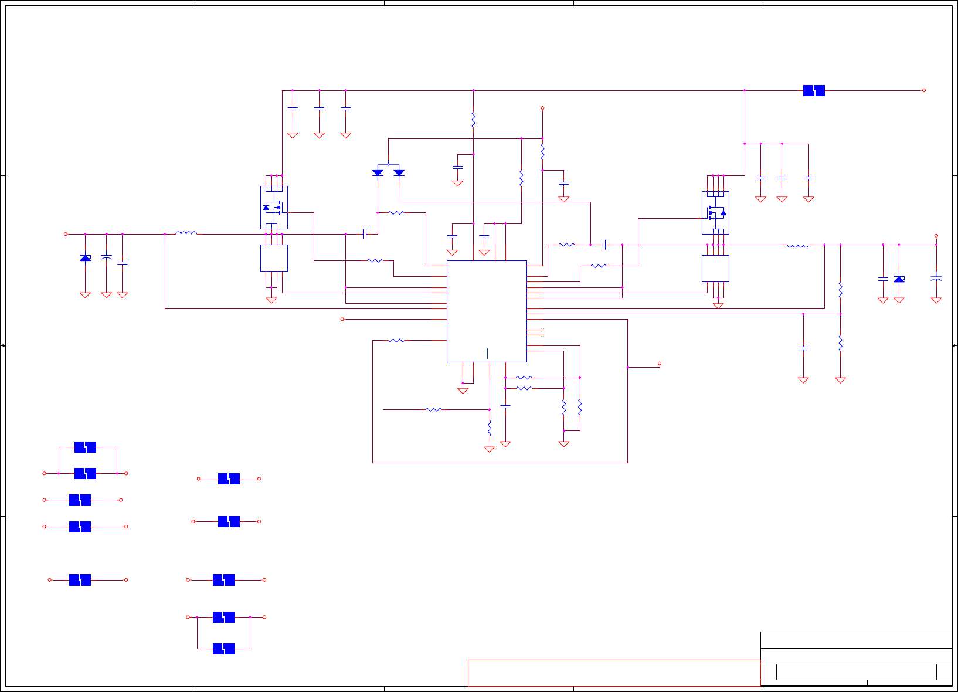Select the horizontal capacitor right of the IC
Viewport: 958px width, 692px height.
coord(604,245)
